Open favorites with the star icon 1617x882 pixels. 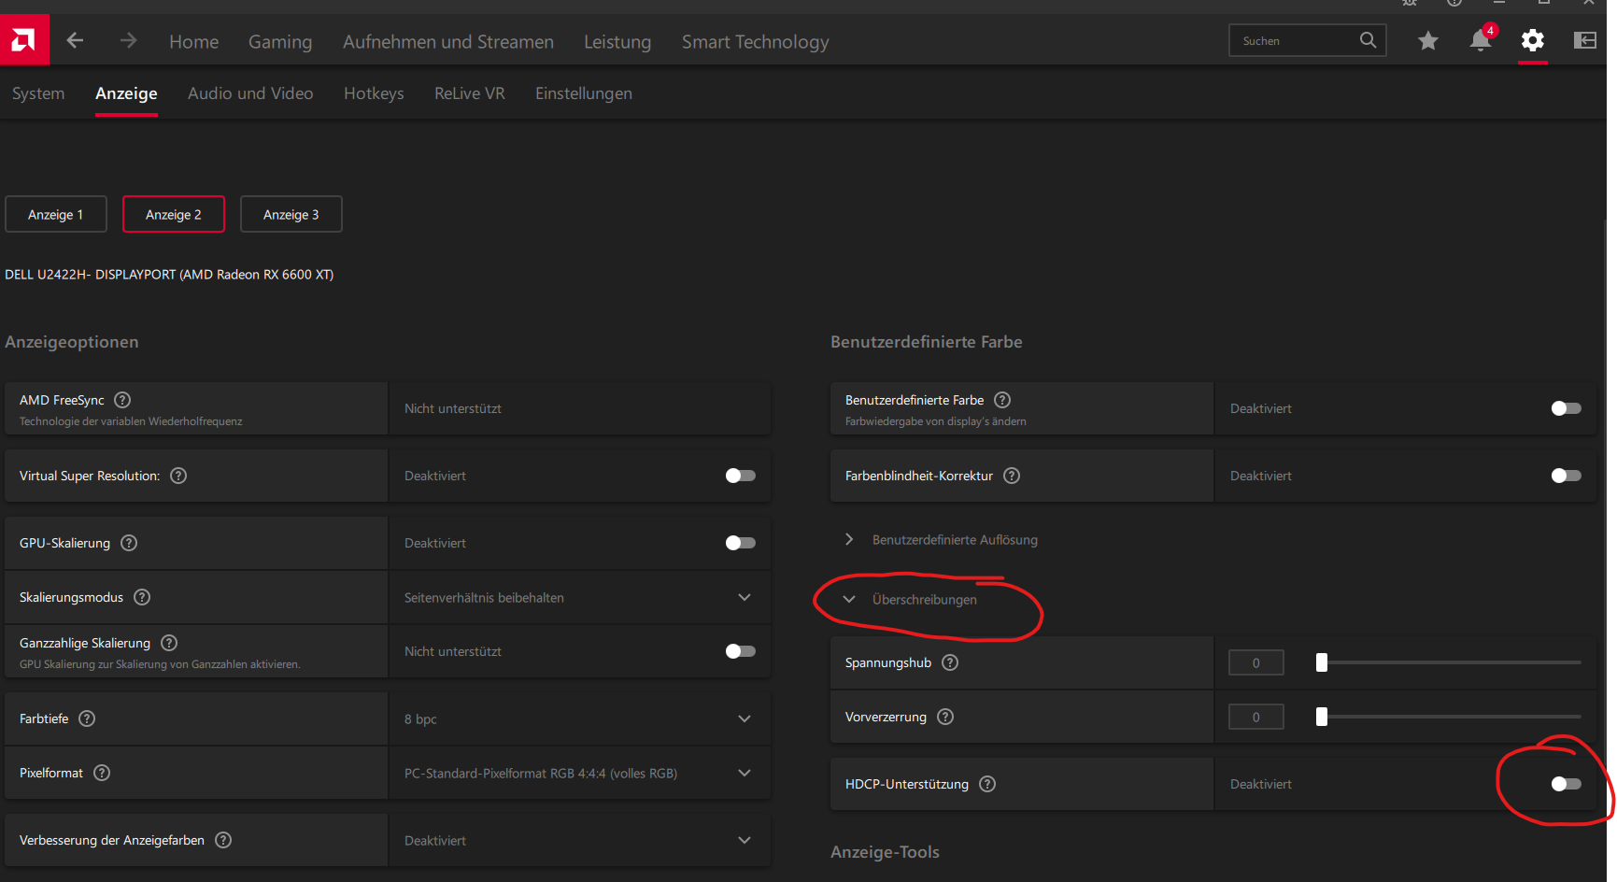pos(1427,40)
